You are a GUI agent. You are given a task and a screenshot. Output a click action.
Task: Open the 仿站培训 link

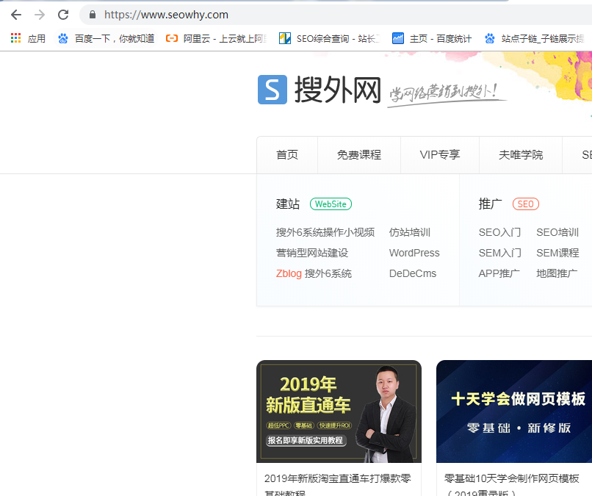pos(410,232)
